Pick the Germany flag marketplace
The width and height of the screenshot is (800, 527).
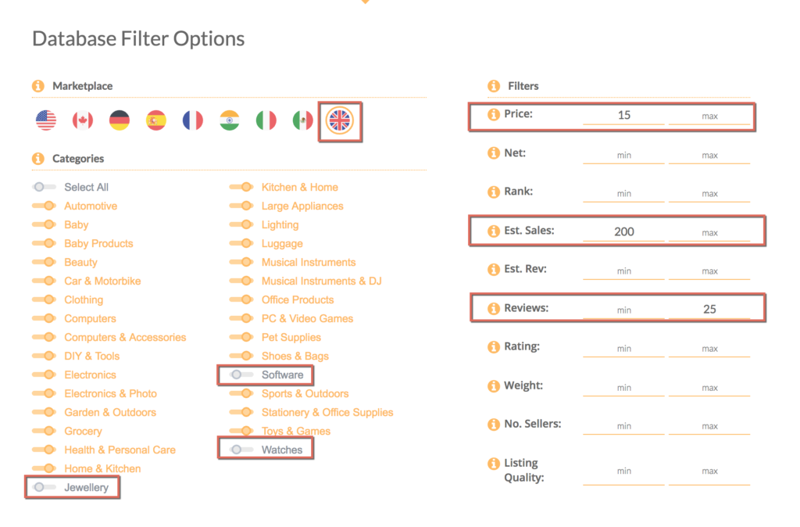(x=120, y=120)
